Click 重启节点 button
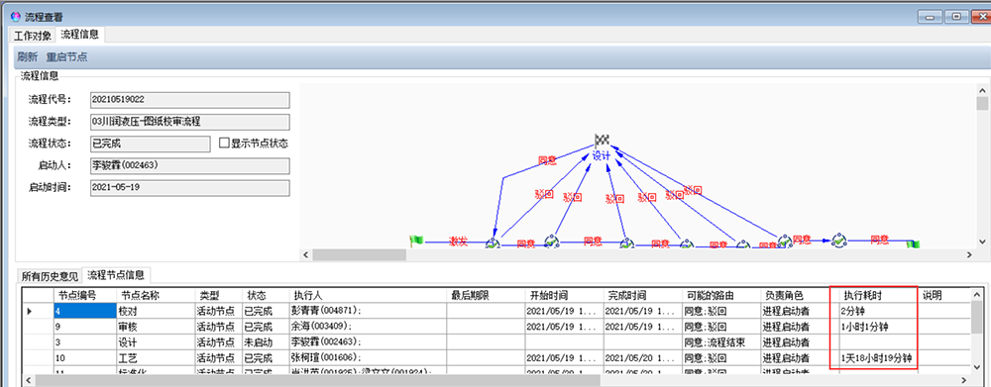This screenshot has width=991, height=387. click(x=67, y=56)
